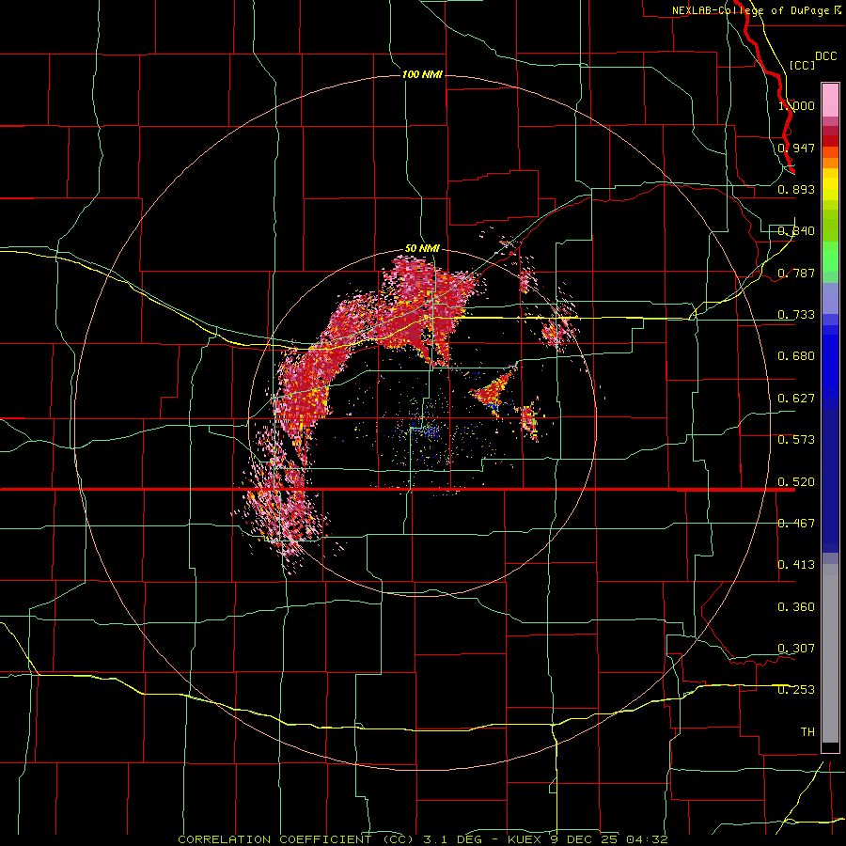Click the DCC label above the color bar
The height and width of the screenshot is (846, 846).
[x=825, y=56]
